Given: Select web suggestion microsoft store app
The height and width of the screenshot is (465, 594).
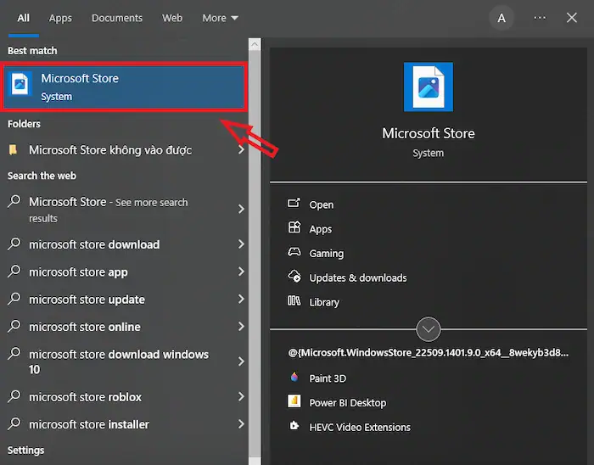Looking at the screenshot, I should click(x=78, y=272).
